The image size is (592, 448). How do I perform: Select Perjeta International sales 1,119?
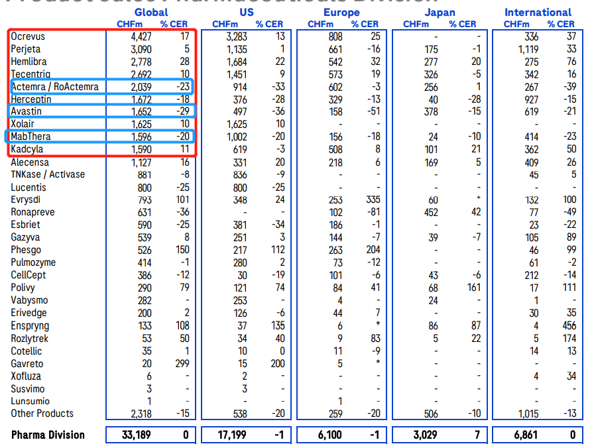[528, 50]
